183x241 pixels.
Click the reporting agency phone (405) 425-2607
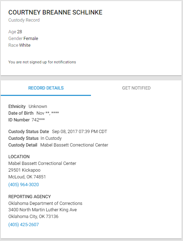click(23, 225)
